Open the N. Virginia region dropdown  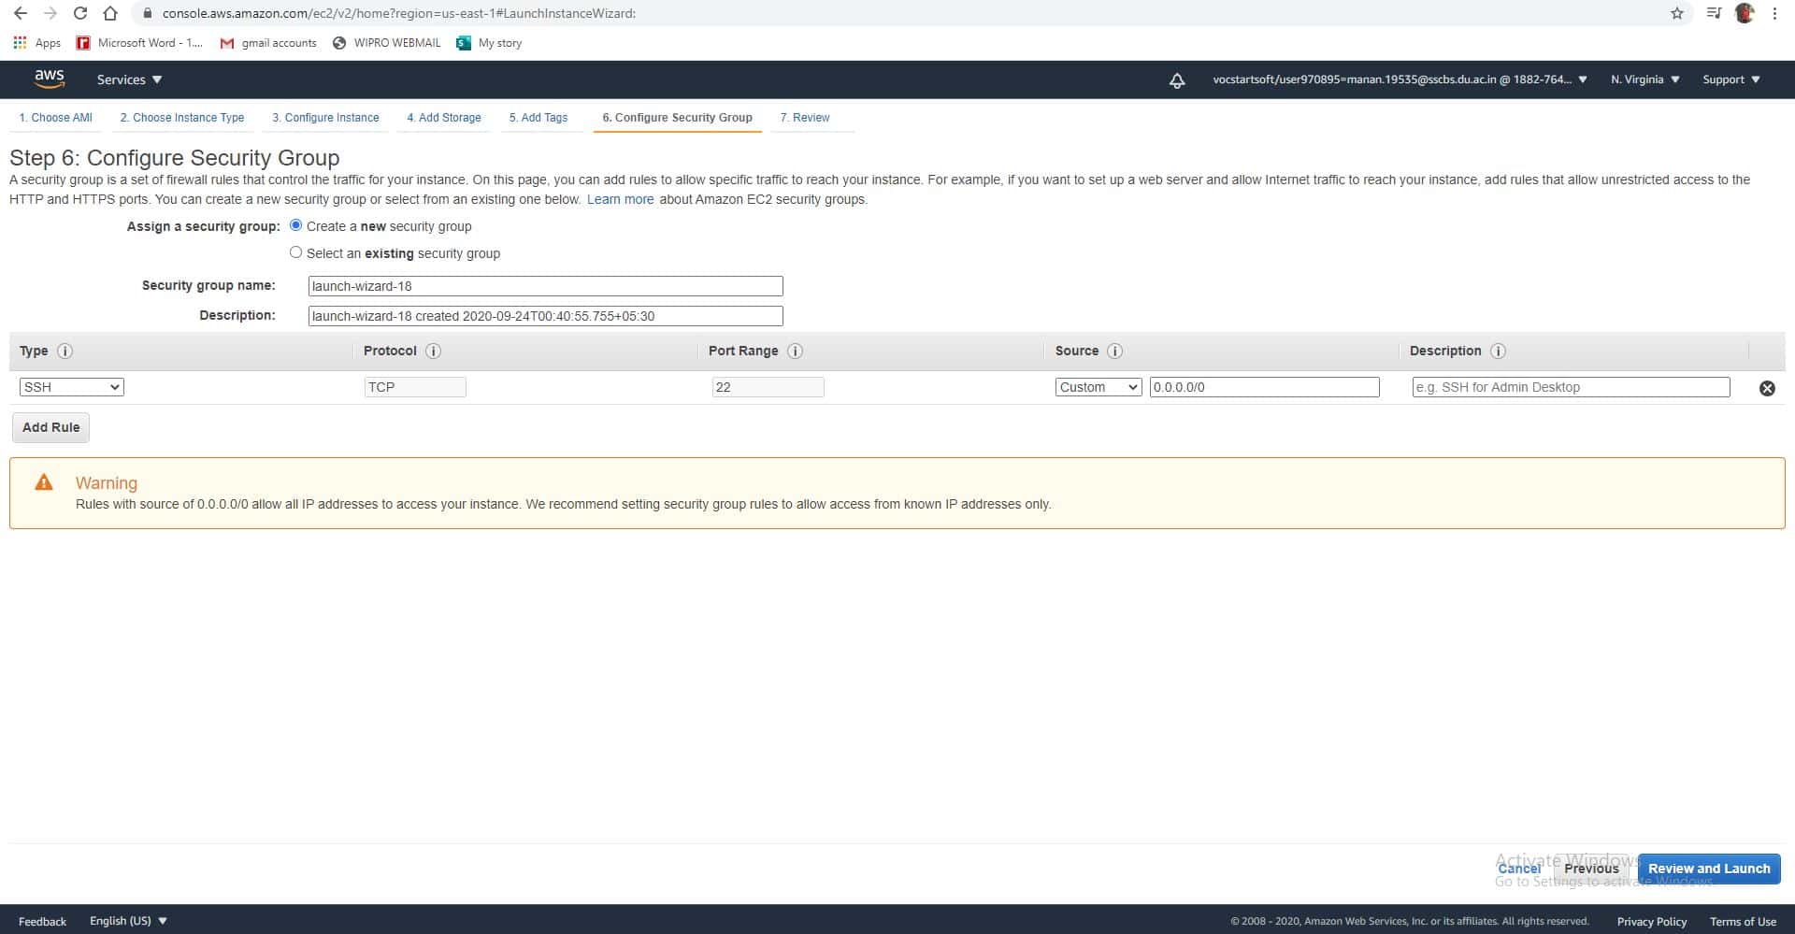coord(1645,79)
